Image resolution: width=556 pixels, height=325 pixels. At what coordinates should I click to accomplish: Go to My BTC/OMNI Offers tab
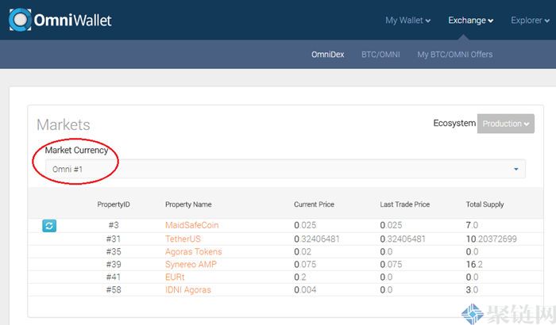coord(454,55)
